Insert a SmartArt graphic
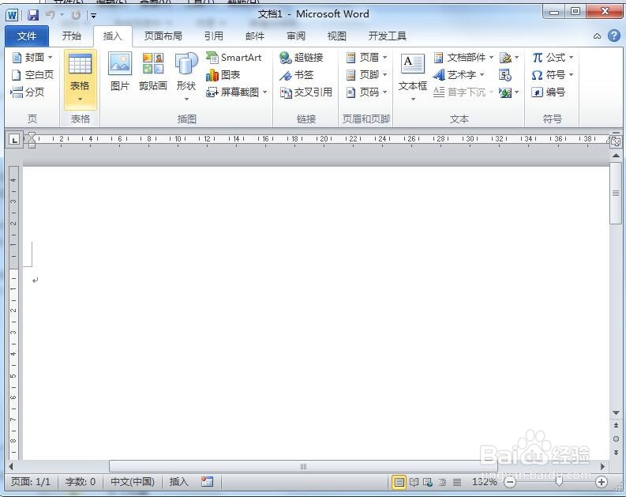This screenshot has width=626, height=497. 234,58
